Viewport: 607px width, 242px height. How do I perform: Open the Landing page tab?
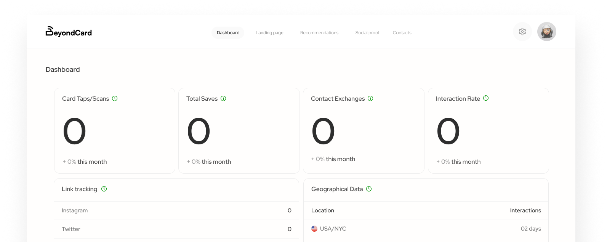[x=269, y=33]
